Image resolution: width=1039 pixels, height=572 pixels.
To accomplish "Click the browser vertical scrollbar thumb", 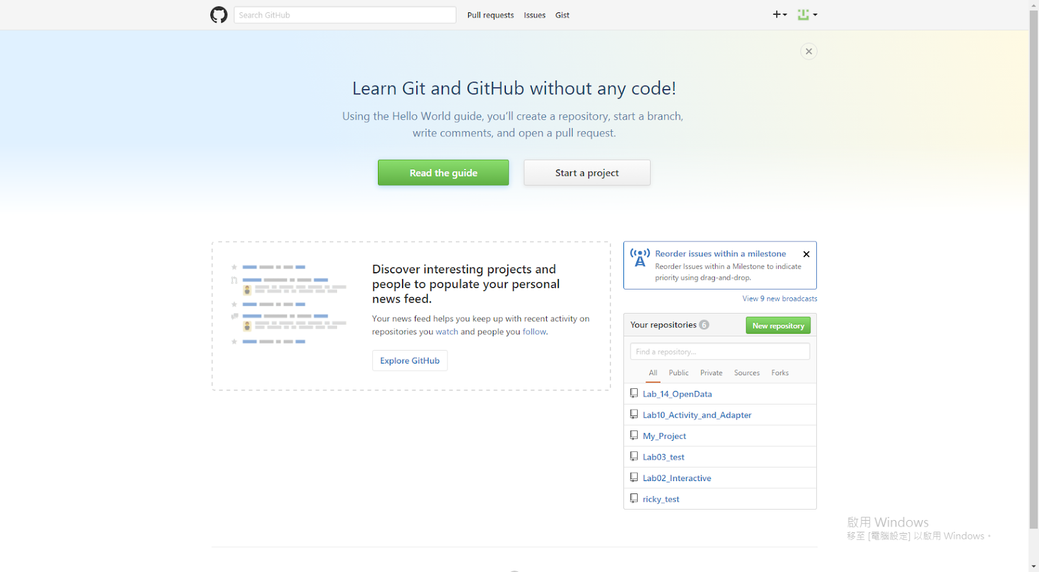I will pos(1034,269).
